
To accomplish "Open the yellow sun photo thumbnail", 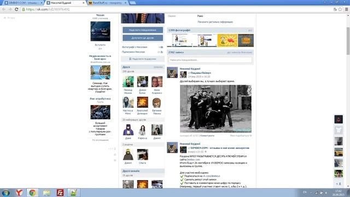I will coord(227,40).
